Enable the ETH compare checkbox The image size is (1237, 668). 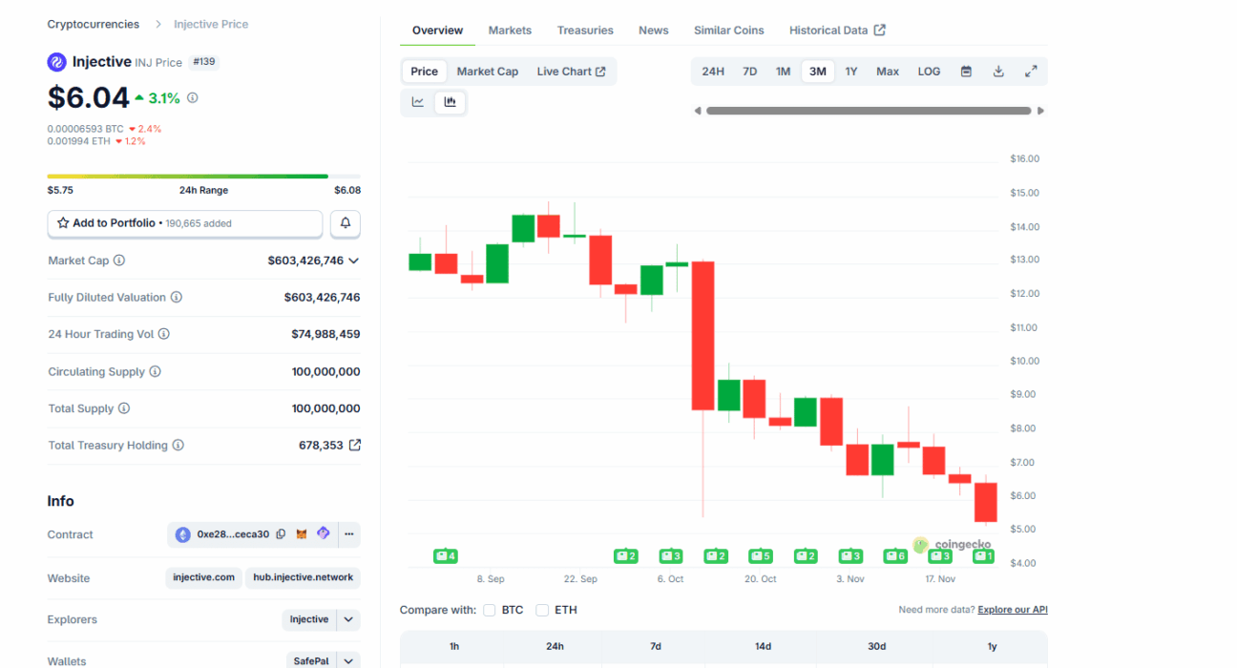point(542,610)
